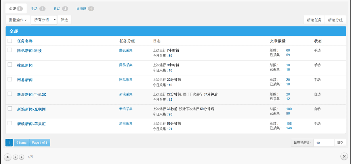This screenshot has height=164, width=351.
Task: Open the task 新浪新闻-苹果汇
Action: (31, 124)
